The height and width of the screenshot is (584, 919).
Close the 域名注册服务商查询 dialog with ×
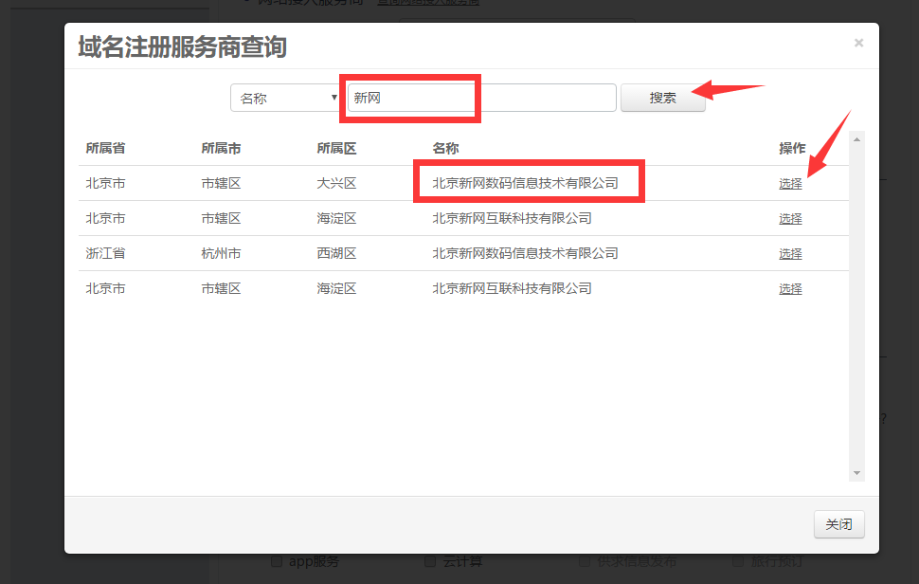coord(858,43)
